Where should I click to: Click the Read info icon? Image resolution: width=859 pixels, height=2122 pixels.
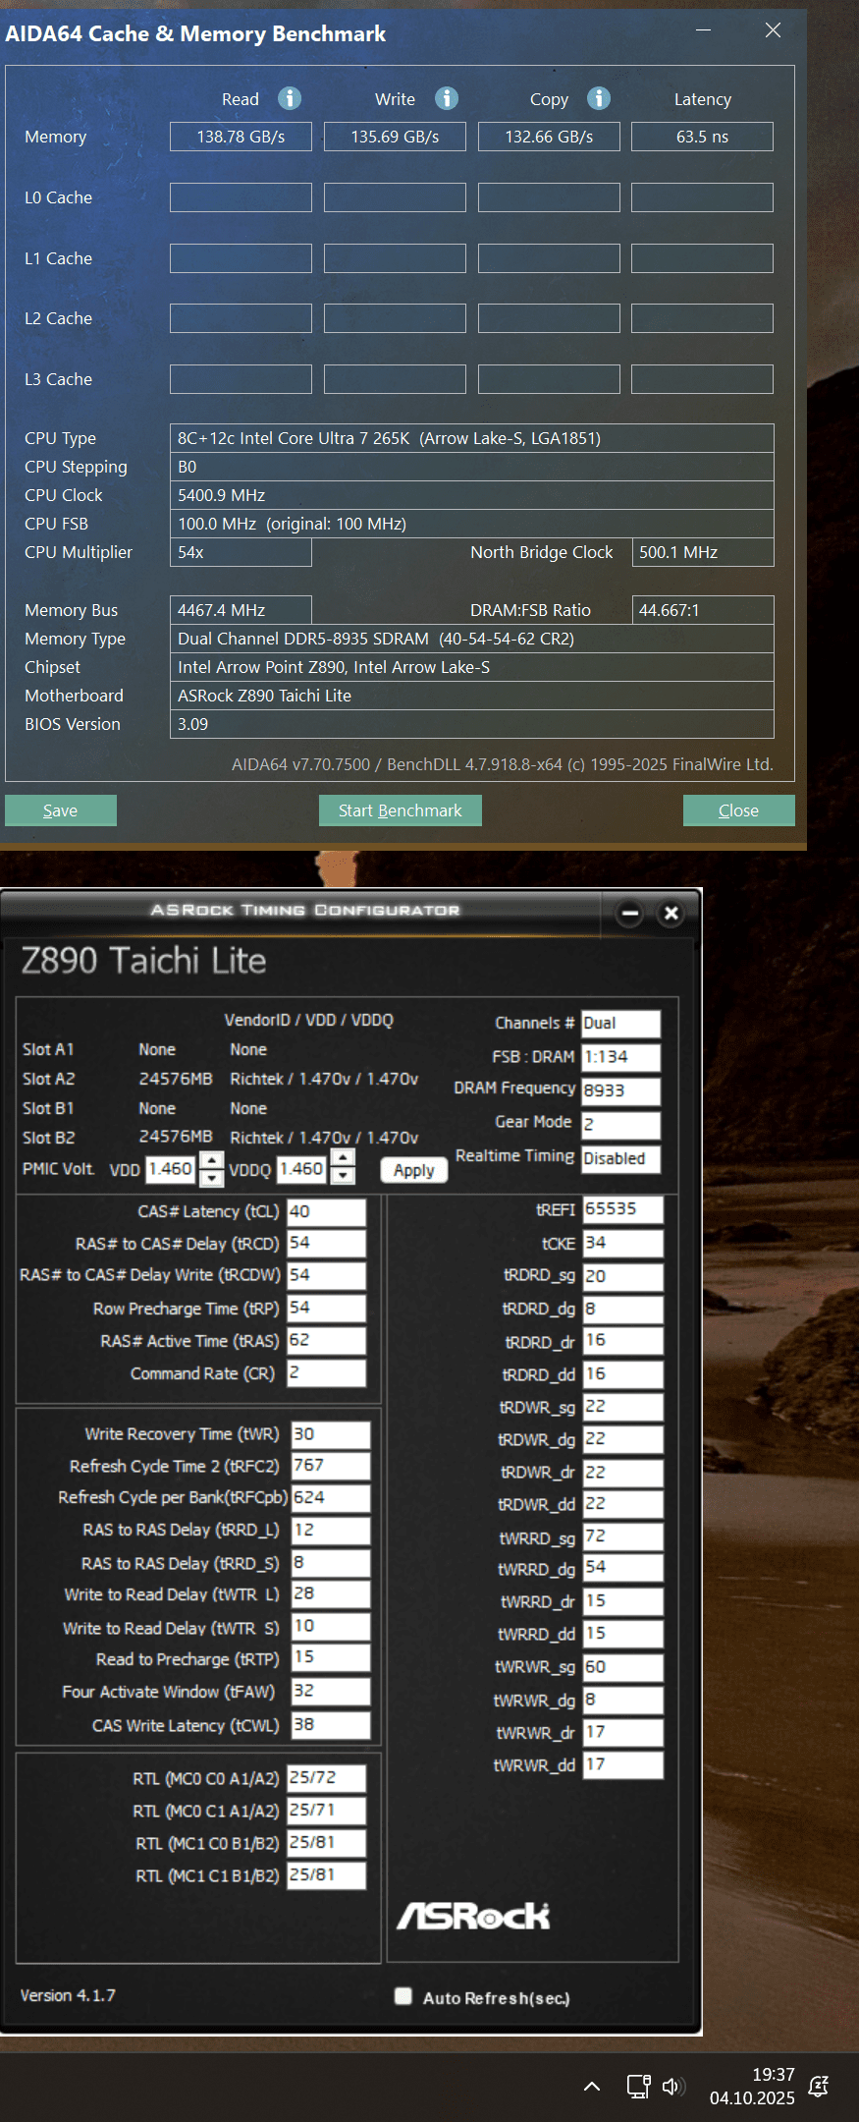290,98
